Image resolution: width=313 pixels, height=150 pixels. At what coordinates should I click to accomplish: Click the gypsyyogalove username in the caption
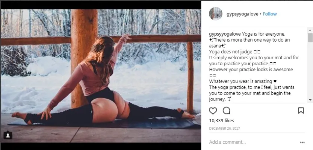point(225,33)
